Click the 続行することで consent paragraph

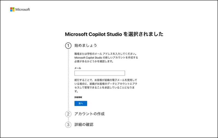pos(106,86)
